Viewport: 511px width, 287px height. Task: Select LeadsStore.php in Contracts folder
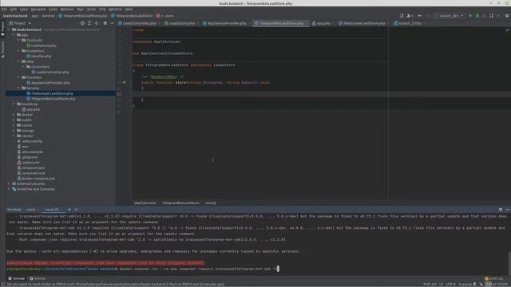(x=41, y=45)
